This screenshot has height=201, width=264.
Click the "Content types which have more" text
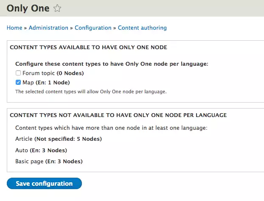pos(111,128)
